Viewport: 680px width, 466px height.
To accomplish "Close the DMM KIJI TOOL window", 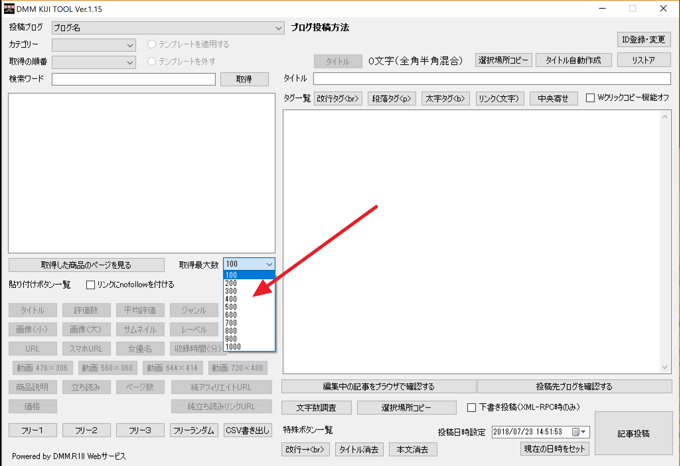I will (x=663, y=9).
